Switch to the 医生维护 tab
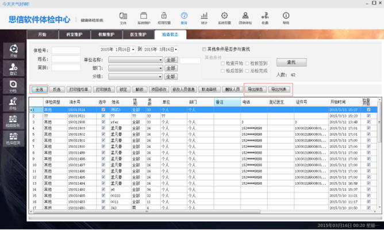This screenshot has width=384, height=230. (x=139, y=34)
